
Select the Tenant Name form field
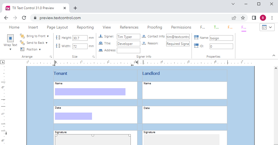(90, 92)
